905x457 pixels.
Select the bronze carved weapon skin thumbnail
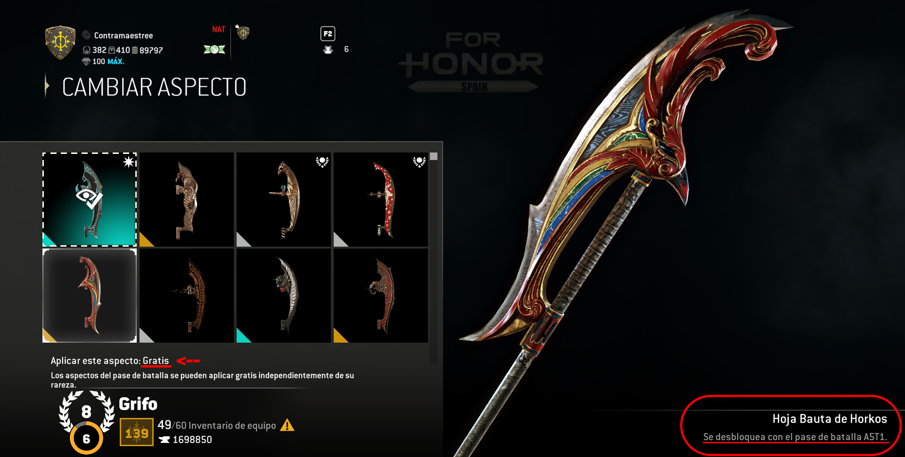coord(187,200)
